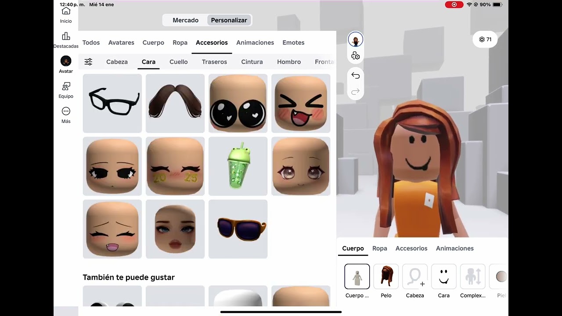Select black glasses accessory

click(112, 103)
